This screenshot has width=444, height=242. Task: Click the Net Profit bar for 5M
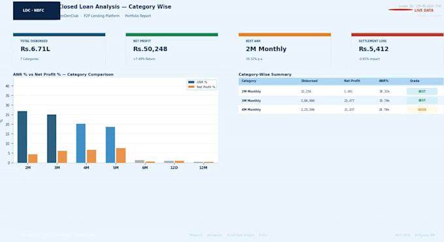tap(121, 155)
